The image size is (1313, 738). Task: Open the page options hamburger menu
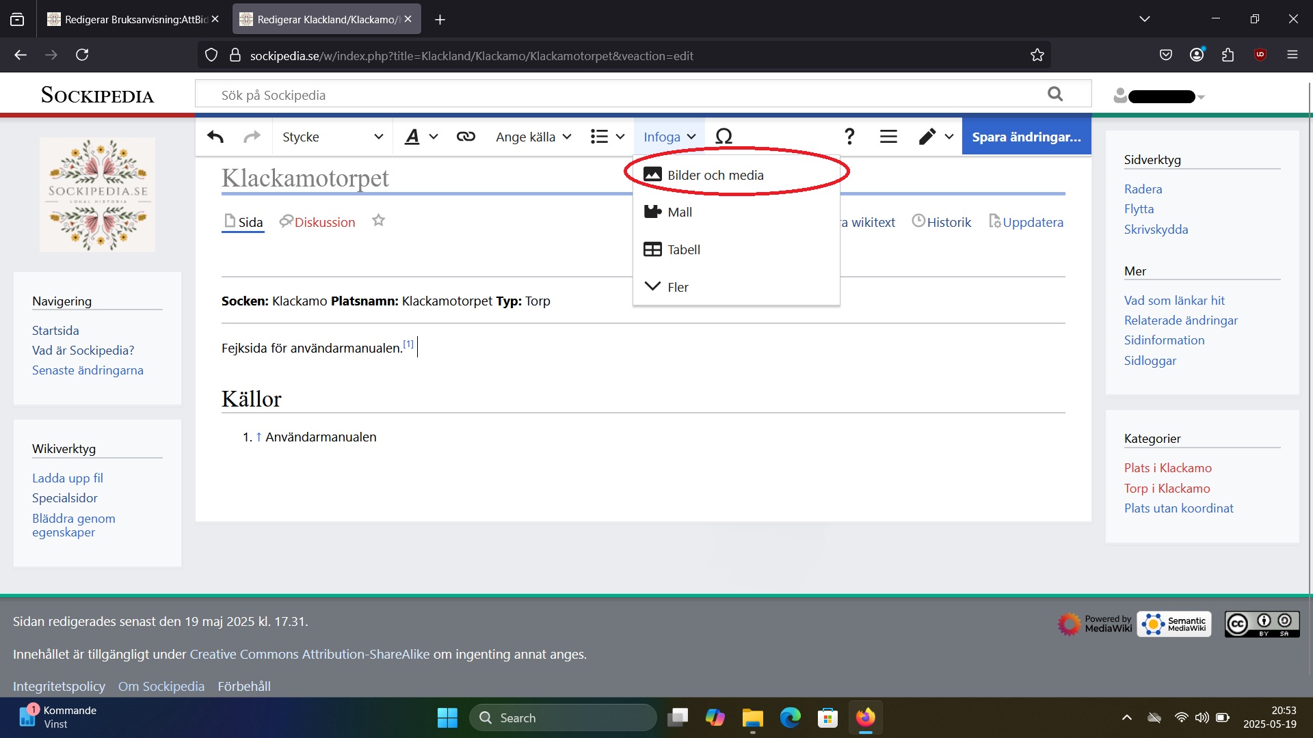click(x=888, y=137)
